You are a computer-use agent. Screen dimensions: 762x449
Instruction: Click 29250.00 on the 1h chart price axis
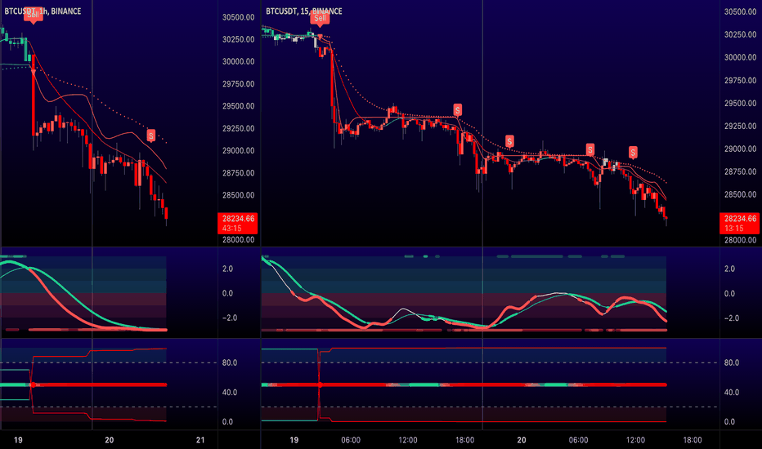(238, 129)
